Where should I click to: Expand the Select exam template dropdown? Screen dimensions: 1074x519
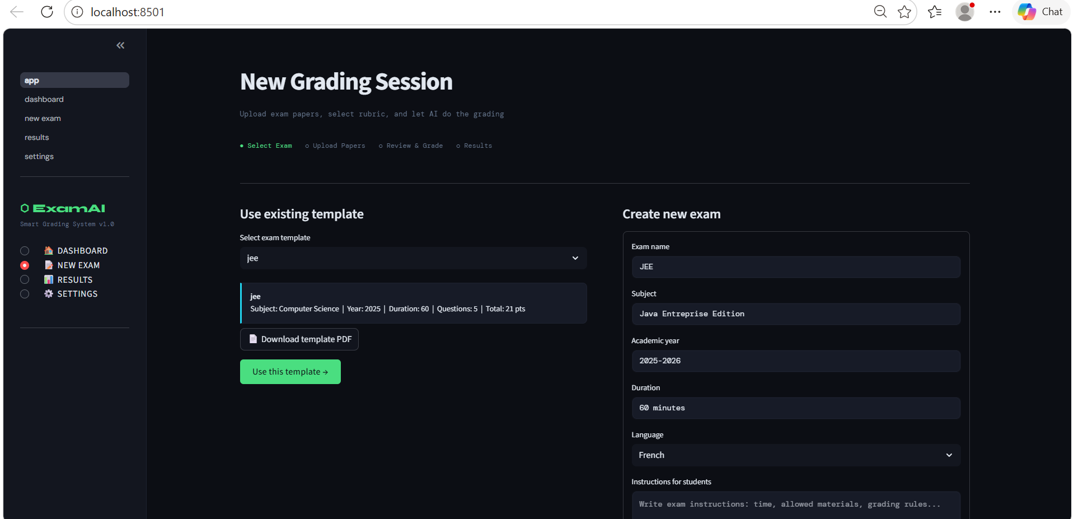(x=413, y=258)
